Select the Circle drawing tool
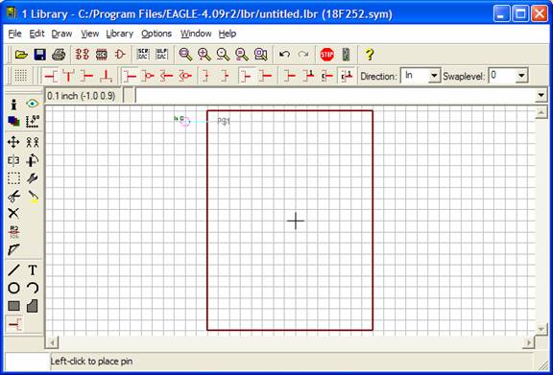 [x=13, y=289]
